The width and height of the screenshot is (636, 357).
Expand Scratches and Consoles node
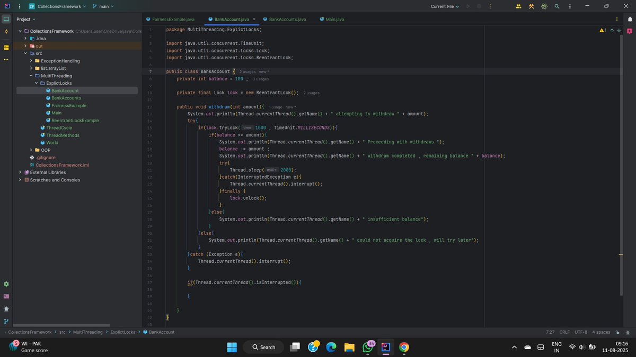20,180
